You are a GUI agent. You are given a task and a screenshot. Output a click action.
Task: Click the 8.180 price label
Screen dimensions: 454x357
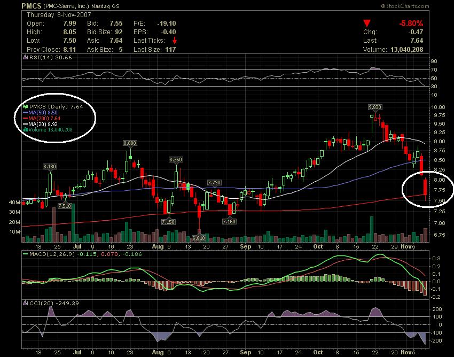point(50,167)
